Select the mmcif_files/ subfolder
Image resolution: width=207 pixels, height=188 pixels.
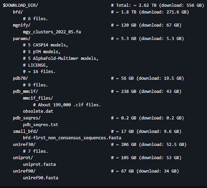coord(38,98)
